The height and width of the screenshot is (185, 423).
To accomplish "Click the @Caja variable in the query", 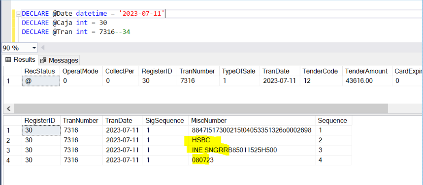I will coord(63,23).
